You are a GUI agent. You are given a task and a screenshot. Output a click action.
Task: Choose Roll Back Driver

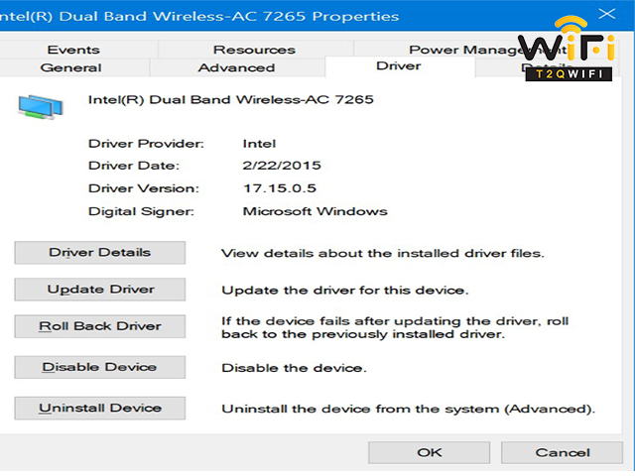click(x=100, y=326)
